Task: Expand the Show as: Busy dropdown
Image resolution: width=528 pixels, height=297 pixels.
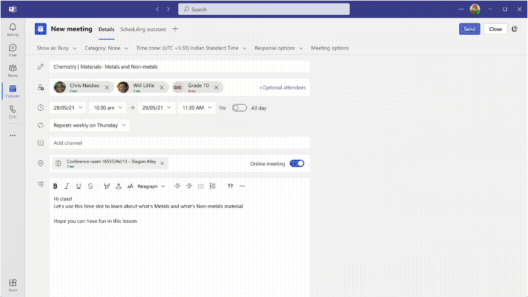Action: [56, 48]
